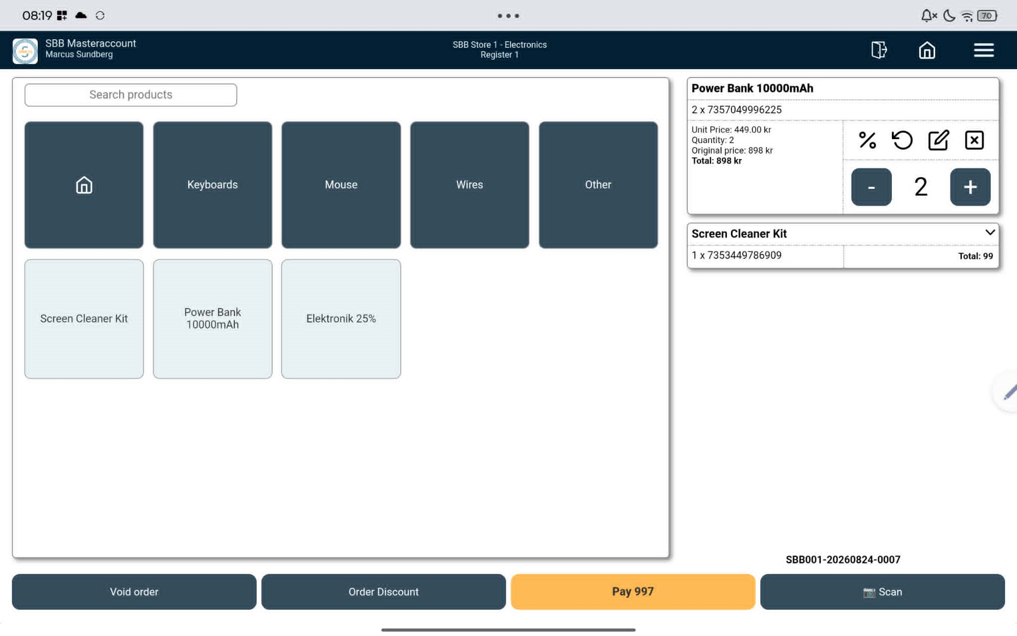1017x636 pixels.
Task: Click Order Discount button
Action: 383,592
